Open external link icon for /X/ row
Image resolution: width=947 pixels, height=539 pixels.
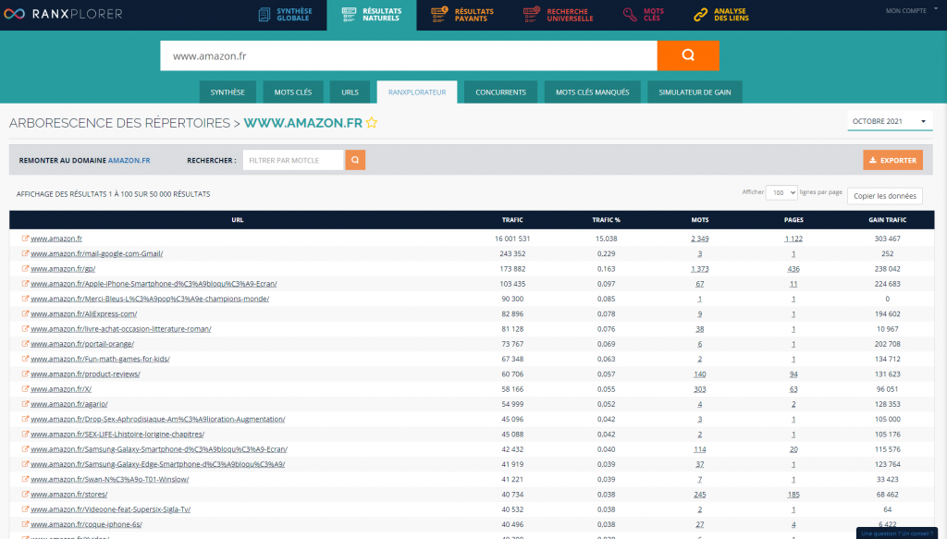[x=25, y=388]
